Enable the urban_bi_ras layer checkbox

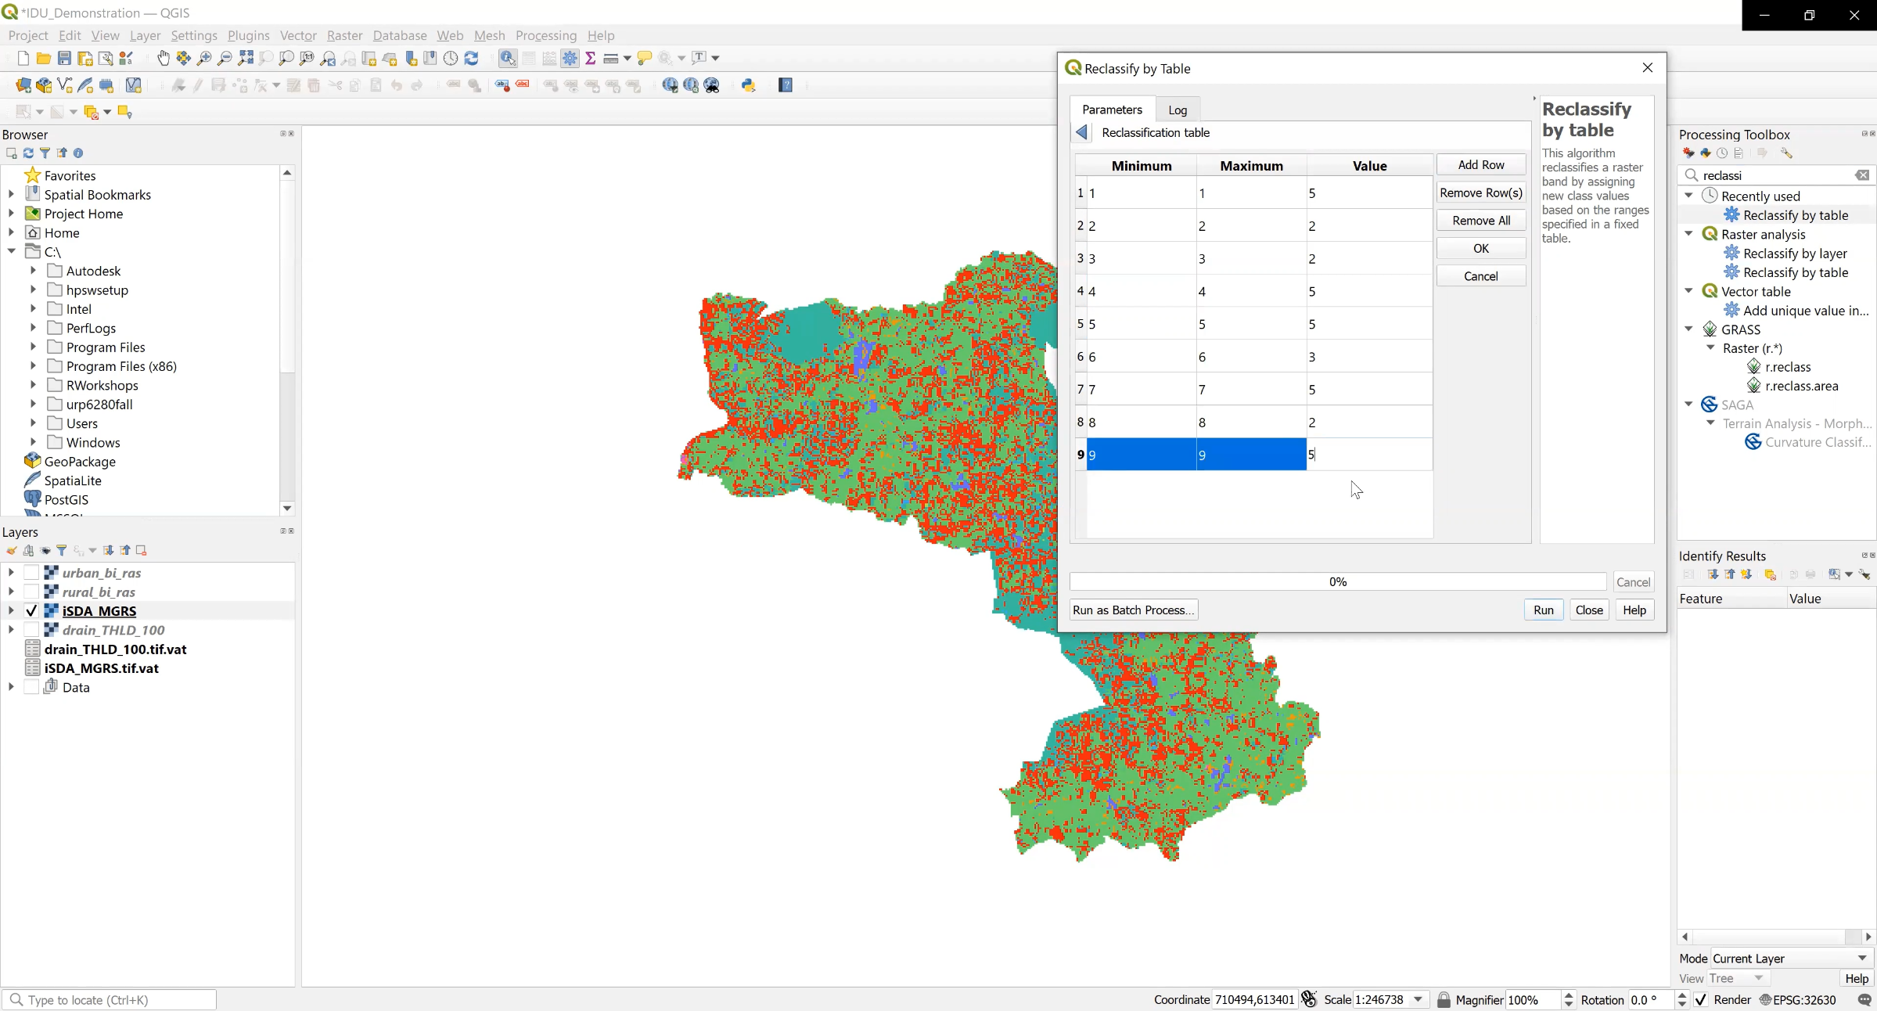[32, 572]
